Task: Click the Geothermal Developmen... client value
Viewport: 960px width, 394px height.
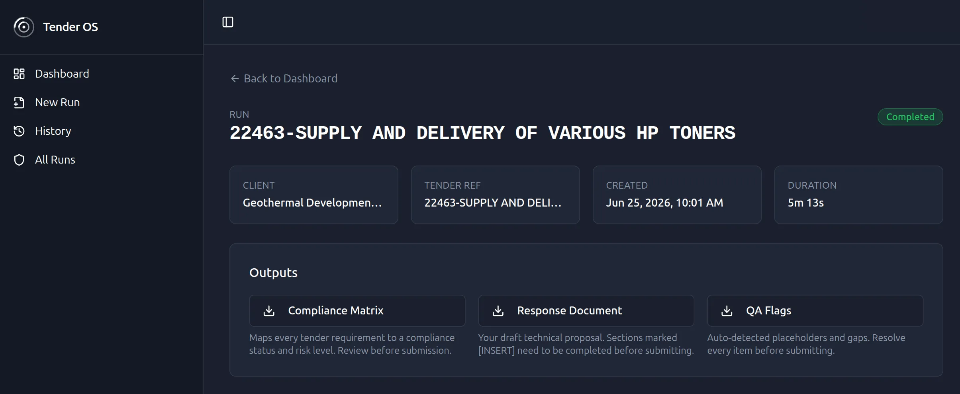Action: pos(312,203)
